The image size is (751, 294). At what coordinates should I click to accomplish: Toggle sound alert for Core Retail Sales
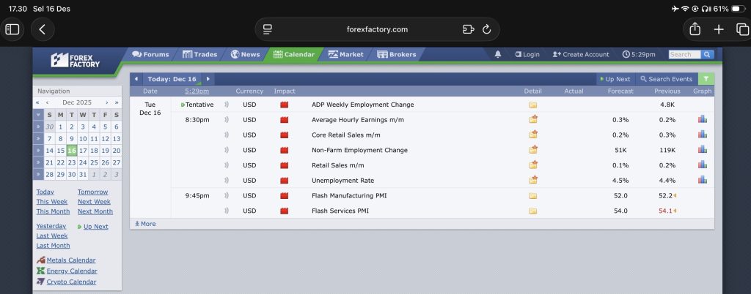(227, 135)
